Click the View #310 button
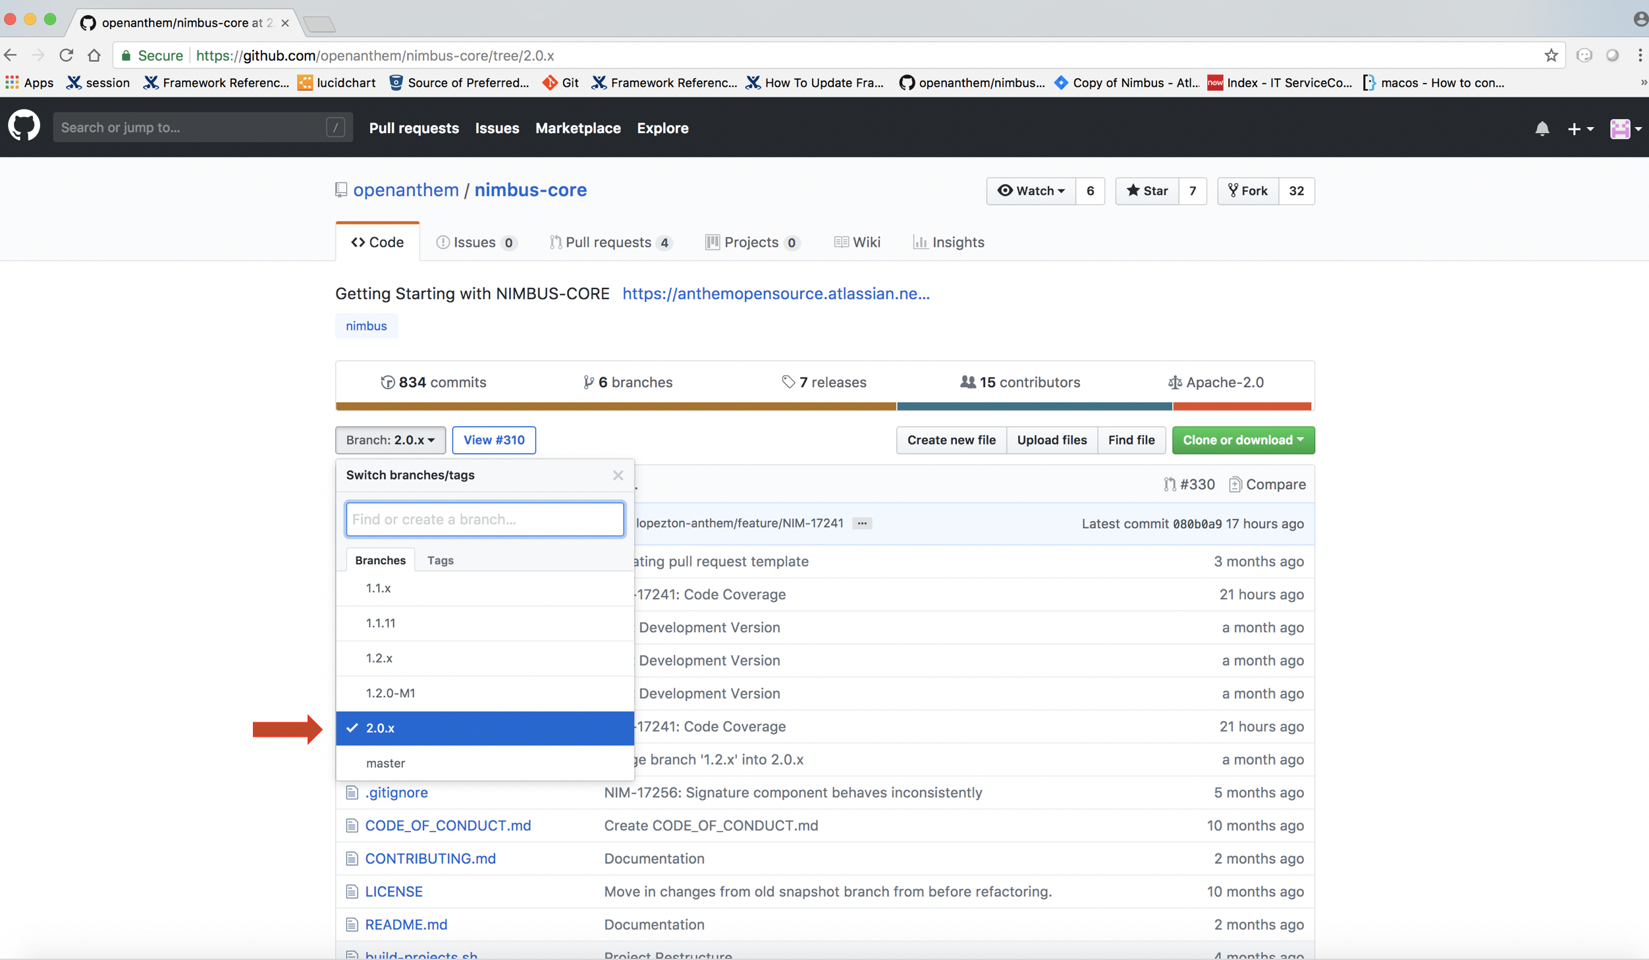This screenshot has height=960, width=1649. pyautogui.click(x=494, y=440)
